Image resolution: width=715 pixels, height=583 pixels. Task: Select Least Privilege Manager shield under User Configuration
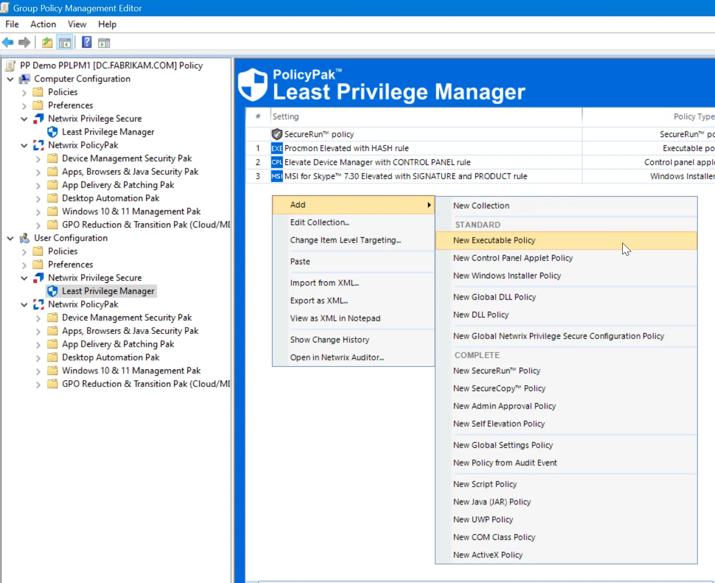pyautogui.click(x=53, y=291)
